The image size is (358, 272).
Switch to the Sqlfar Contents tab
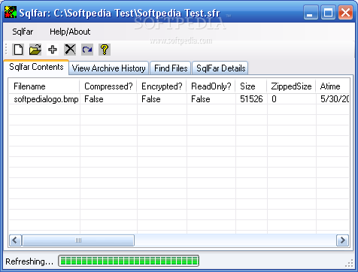click(36, 67)
